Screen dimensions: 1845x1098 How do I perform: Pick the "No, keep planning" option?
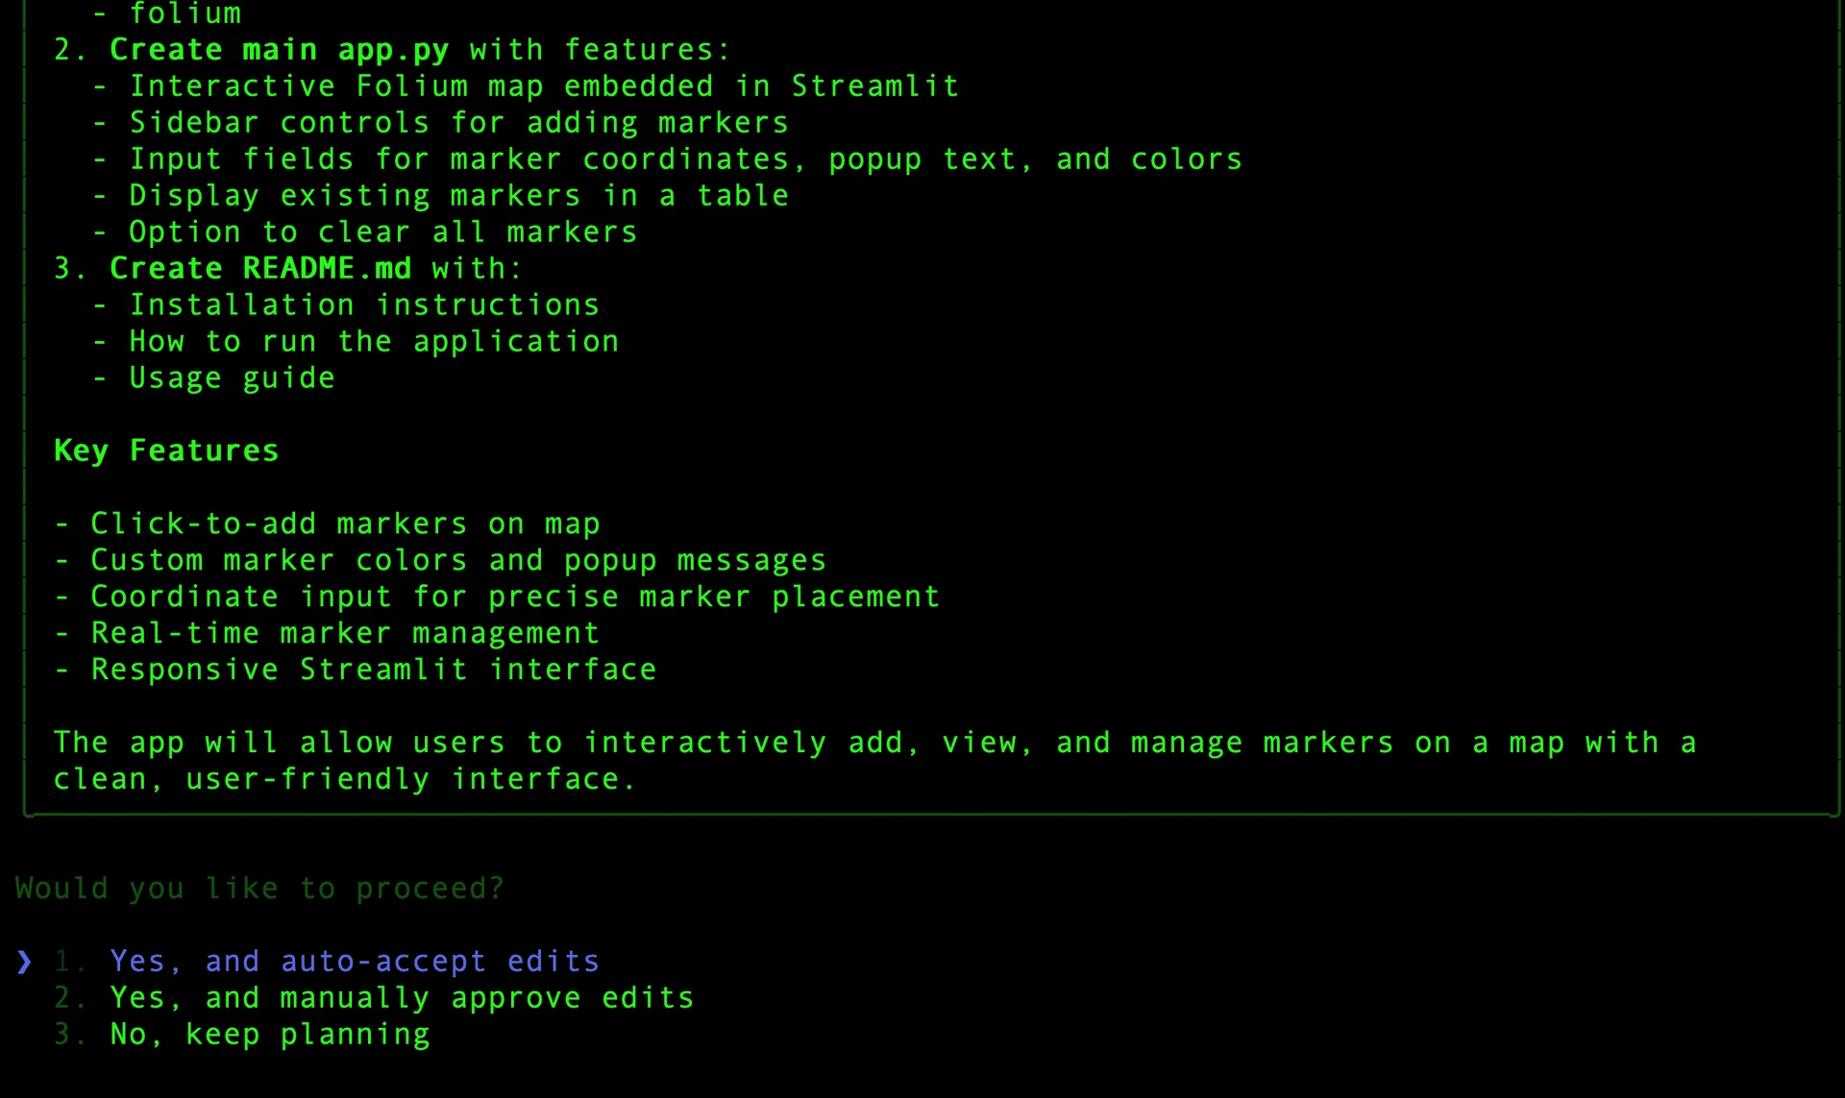point(269,1035)
